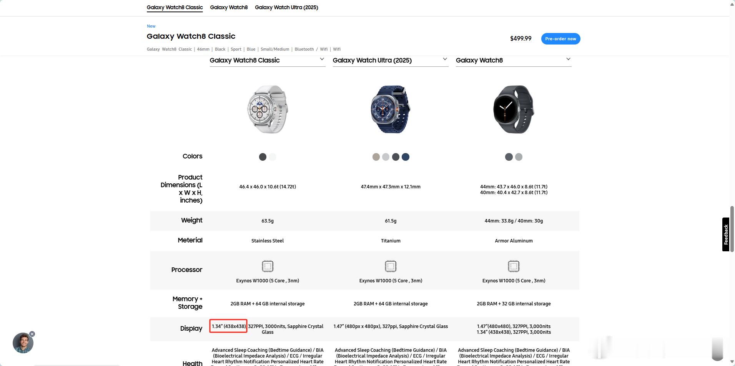The width and height of the screenshot is (735, 366).
Task: Click the graphite Galaxy Watch8 image
Action: [514, 109]
